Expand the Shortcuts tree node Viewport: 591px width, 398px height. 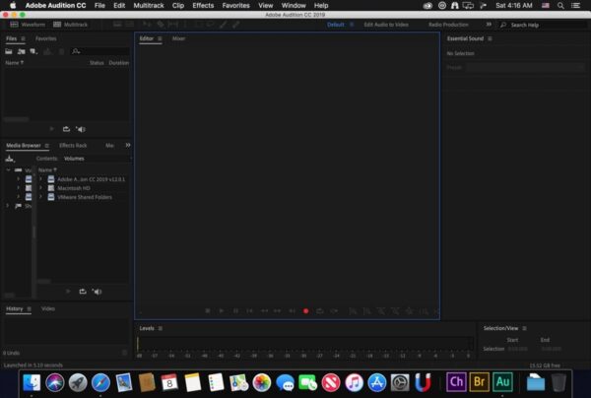pyautogui.click(x=7, y=206)
